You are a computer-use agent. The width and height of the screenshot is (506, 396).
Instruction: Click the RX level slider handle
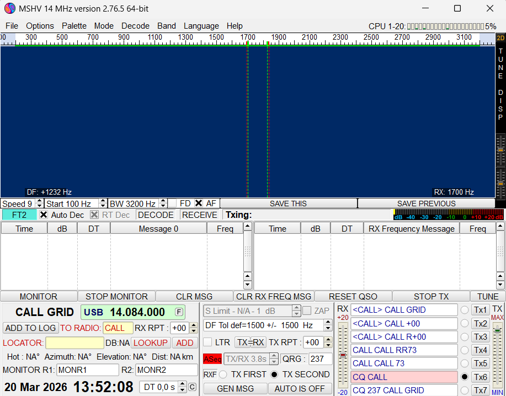tap(343, 355)
